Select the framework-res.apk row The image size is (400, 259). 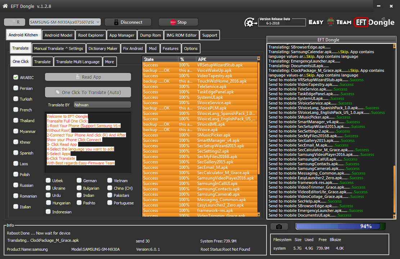200,211
